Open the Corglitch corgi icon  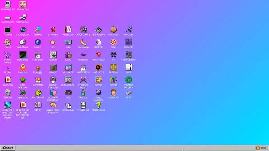coord(38,80)
